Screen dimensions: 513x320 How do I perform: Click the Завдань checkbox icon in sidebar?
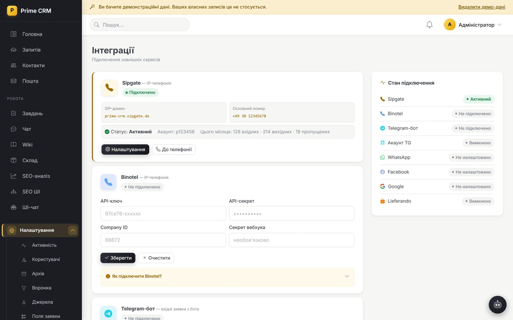click(x=14, y=113)
